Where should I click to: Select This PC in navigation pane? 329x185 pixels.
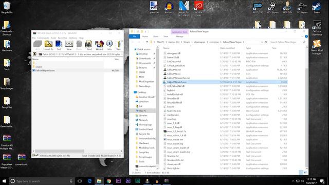[x=143, y=111]
